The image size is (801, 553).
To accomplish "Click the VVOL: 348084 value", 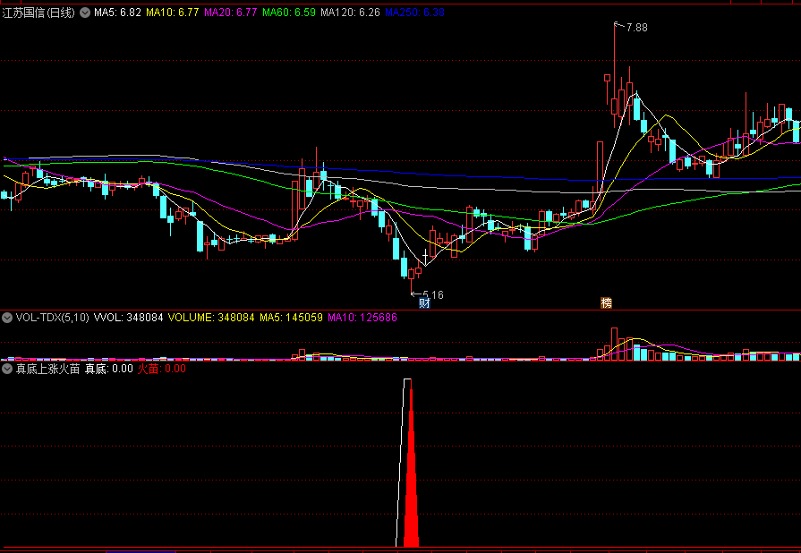I will tap(129, 318).
